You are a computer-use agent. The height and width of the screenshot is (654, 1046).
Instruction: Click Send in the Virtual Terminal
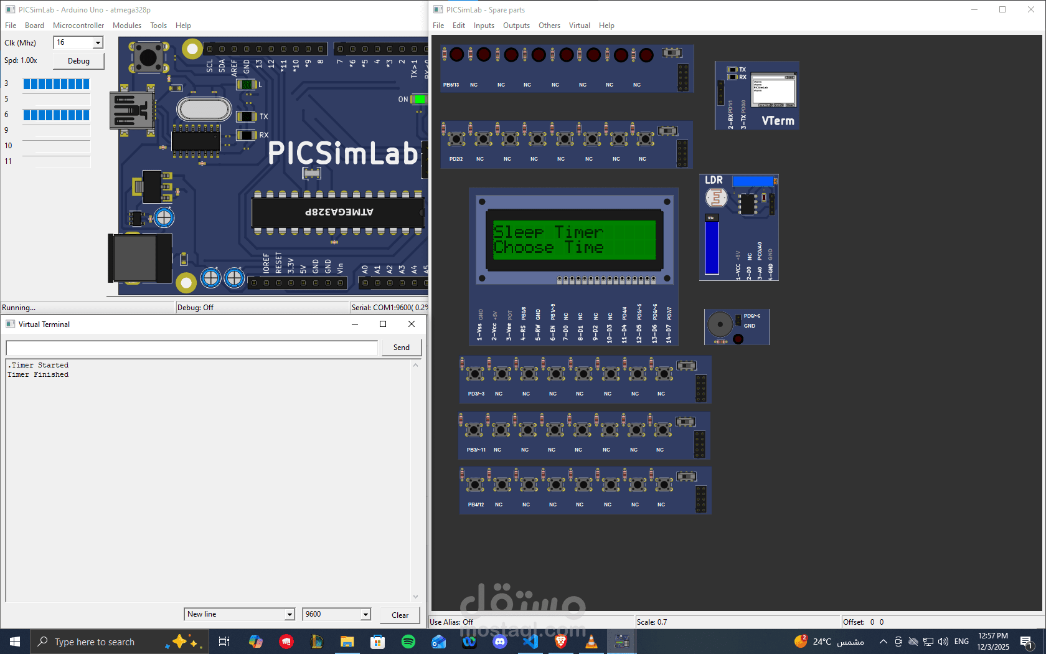(402, 348)
